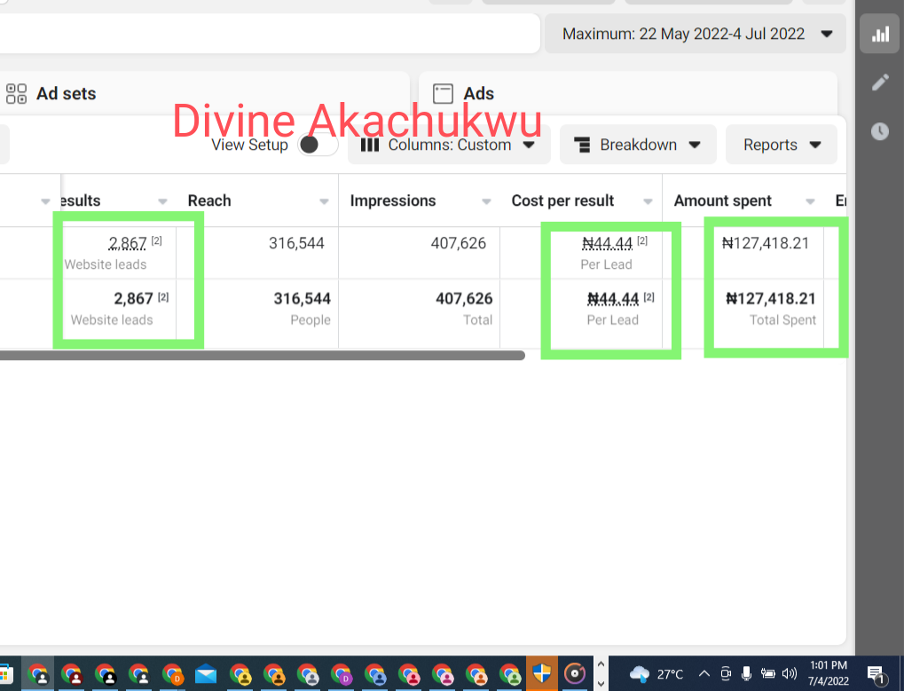This screenshot has width=904, height=691.
Task: Open the Reports dropdown menu
Action: coord(781,145)
